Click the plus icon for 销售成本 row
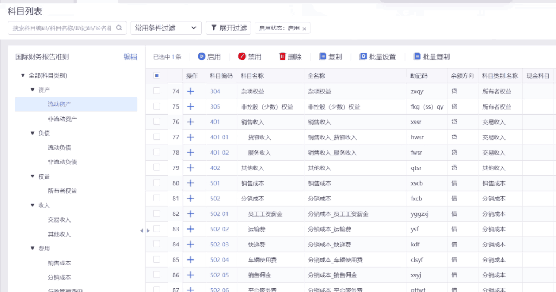Viewport: 556px width, 292px height. point(191,183)
